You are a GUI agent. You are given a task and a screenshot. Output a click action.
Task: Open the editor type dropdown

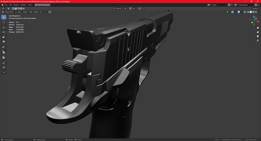point(3,9)
